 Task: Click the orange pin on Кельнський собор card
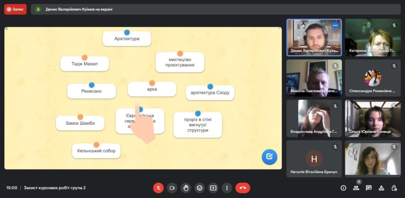coord(96,144)
